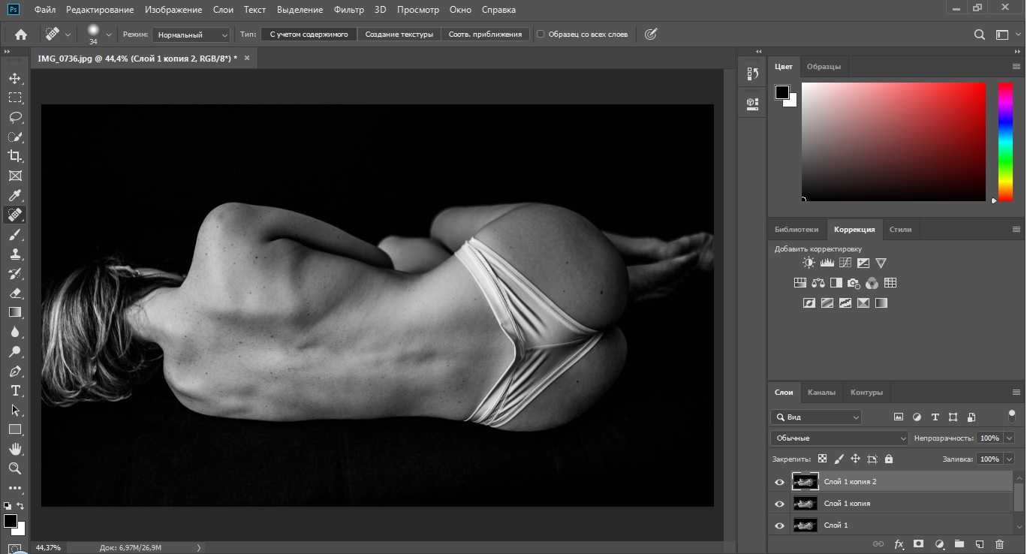
Task: Enable the Образец со всех слоев checkbox
Action: pos(541,35)
